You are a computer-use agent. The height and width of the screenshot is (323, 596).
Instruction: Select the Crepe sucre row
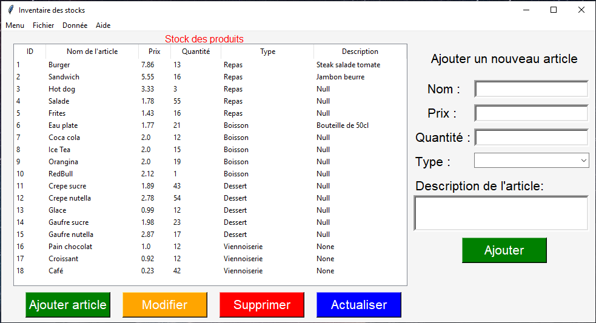point(210,186)
